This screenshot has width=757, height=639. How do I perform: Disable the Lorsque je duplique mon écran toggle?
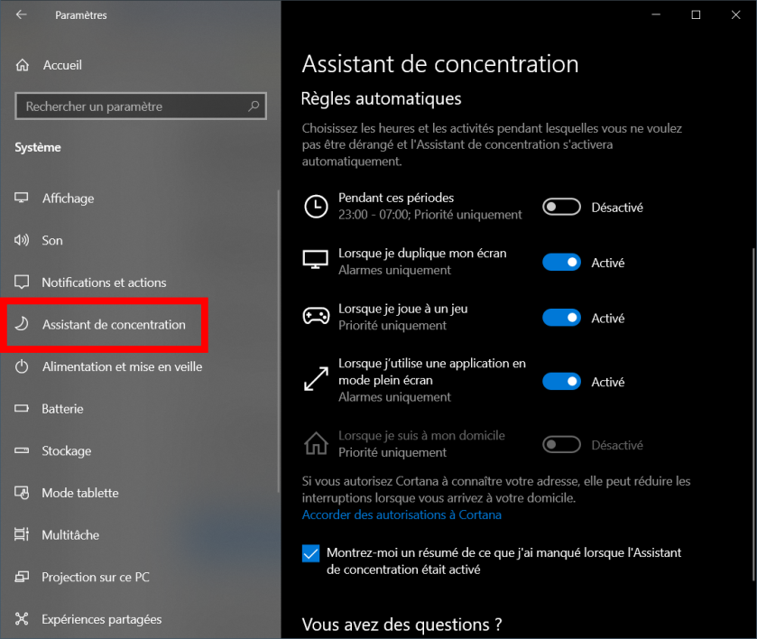tap(561, 263)
